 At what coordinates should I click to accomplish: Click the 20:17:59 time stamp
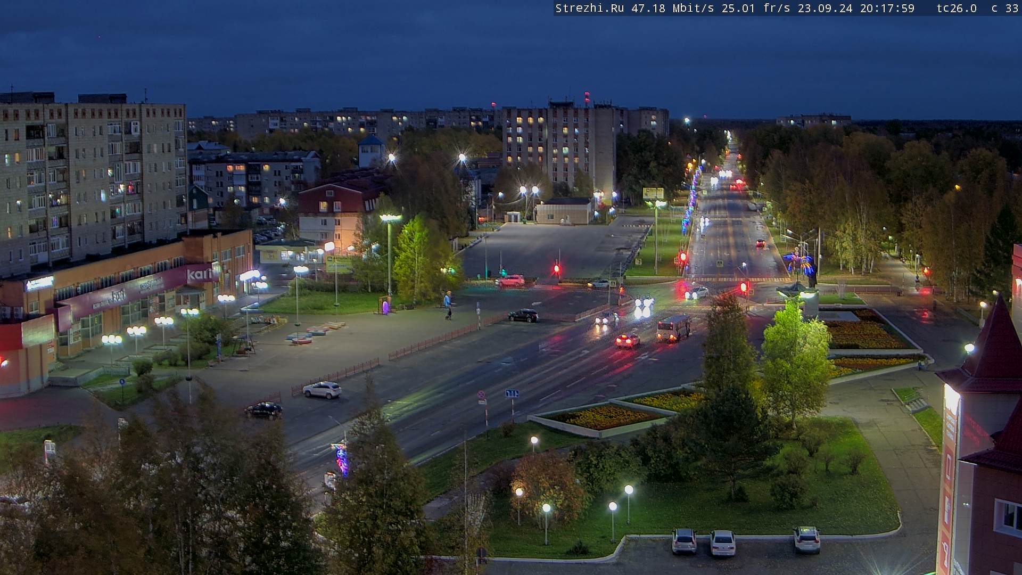[x=887, y=9]
